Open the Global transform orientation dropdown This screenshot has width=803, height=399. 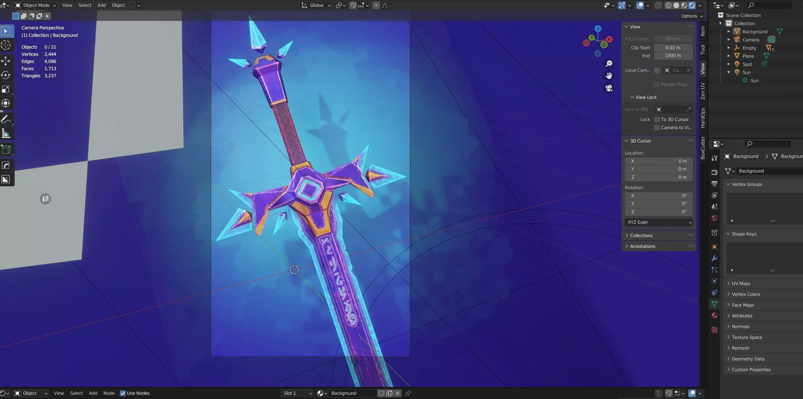[316, 5]
